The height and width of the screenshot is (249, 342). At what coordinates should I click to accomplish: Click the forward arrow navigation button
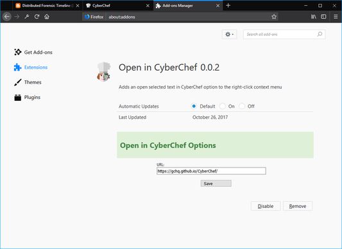(17, 17)
